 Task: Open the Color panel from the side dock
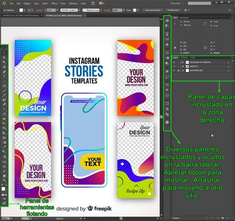pyautogui.click(x=167, y=20)
